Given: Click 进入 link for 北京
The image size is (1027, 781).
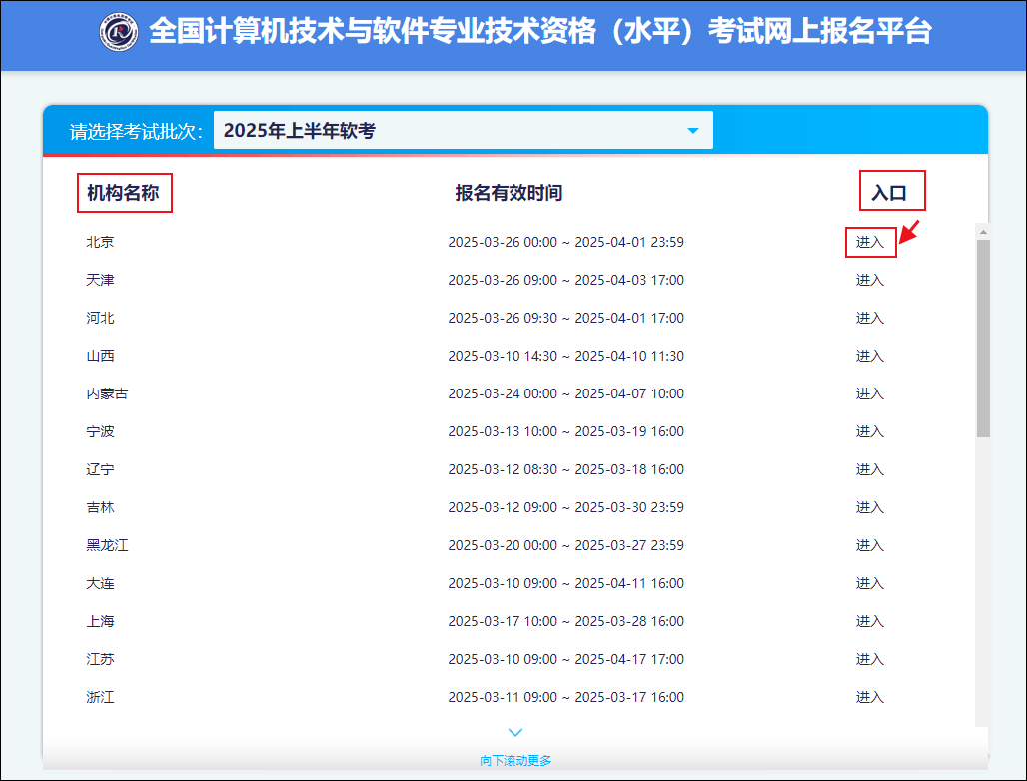Looking at the screenshot, I should coord(870,242).
